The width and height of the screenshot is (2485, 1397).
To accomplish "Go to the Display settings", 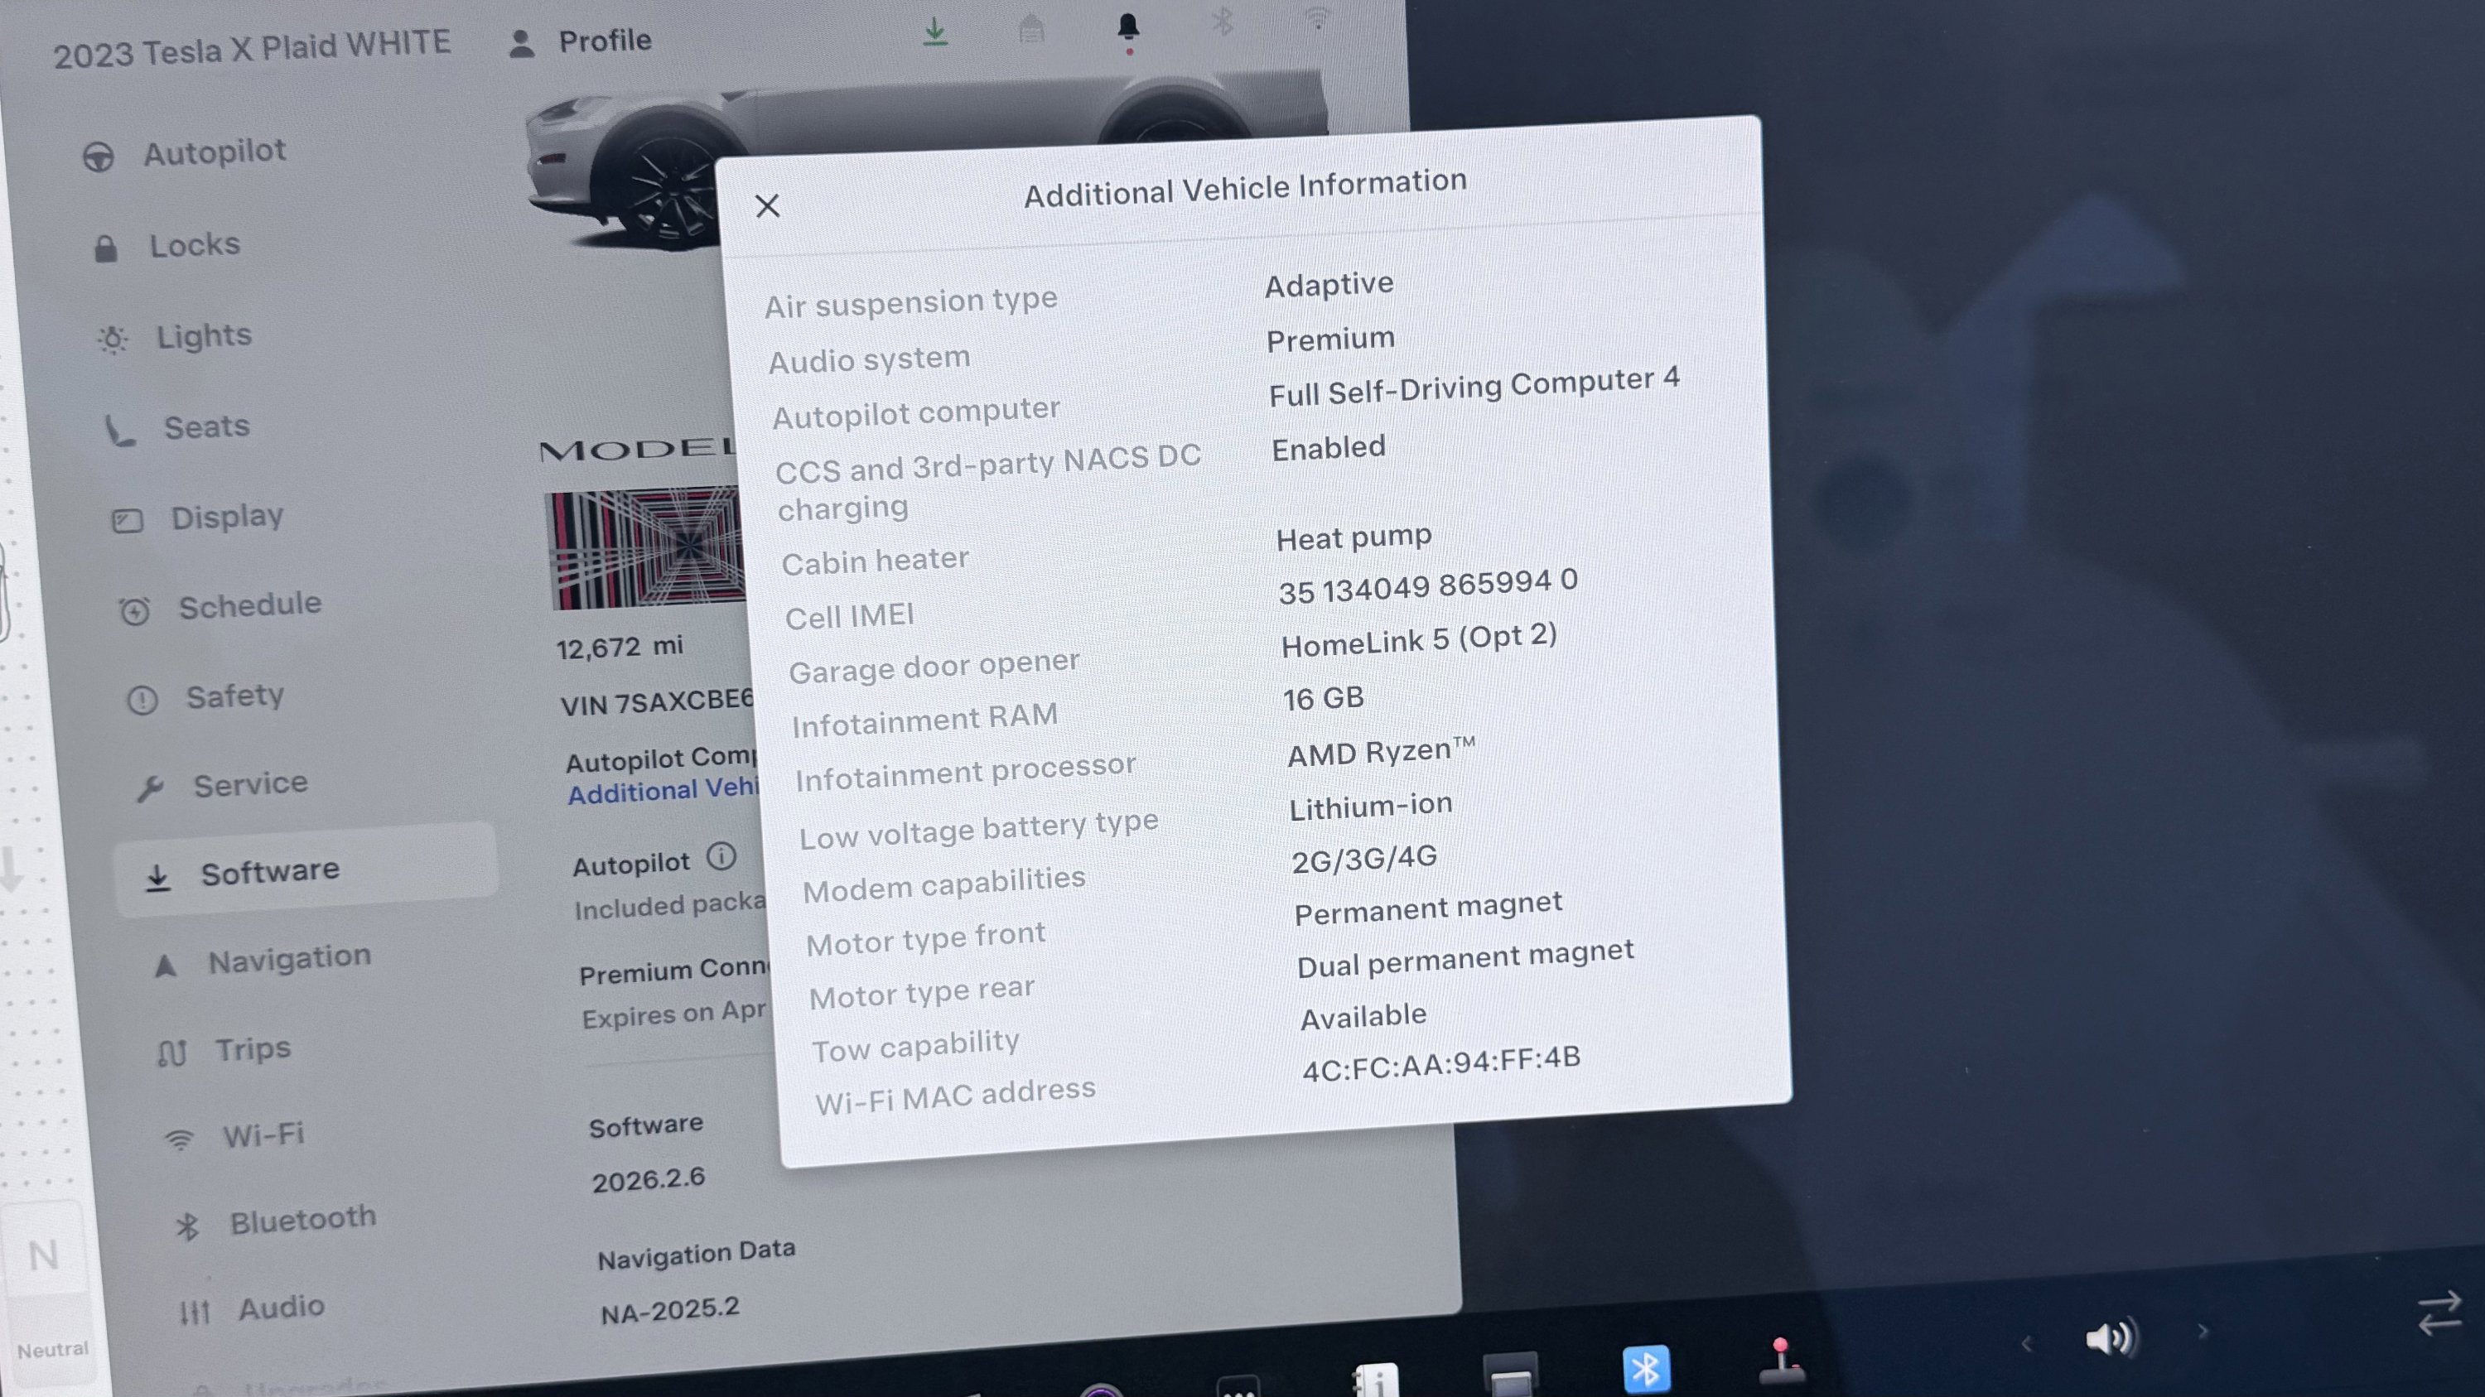I will pyautogui.click(x=227, y=518).
